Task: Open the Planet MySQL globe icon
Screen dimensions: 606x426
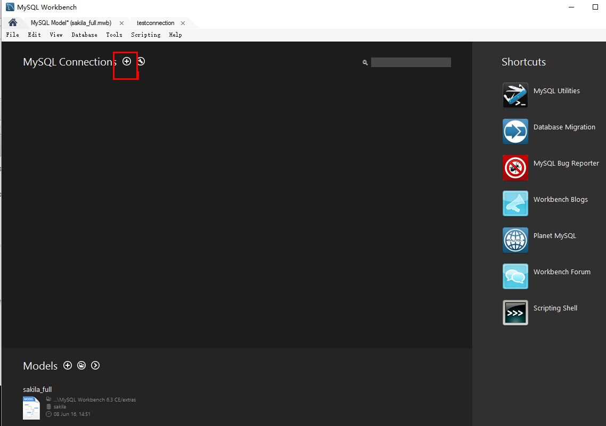Action: pos(515,240)
